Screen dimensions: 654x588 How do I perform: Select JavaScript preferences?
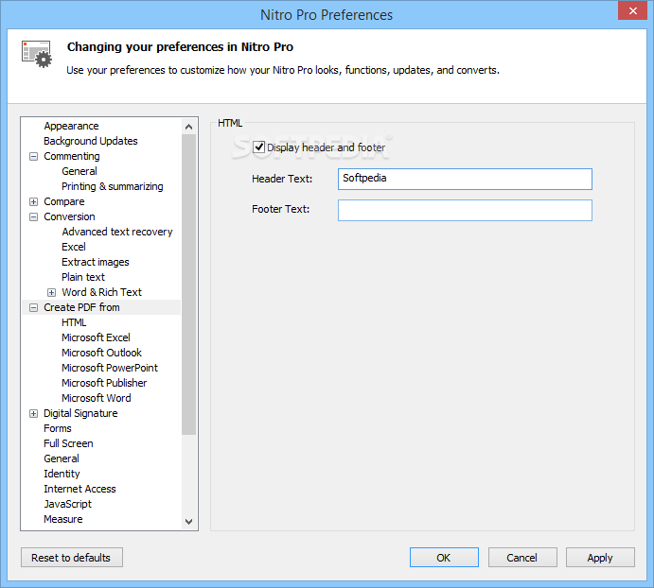tap(67, 504)
